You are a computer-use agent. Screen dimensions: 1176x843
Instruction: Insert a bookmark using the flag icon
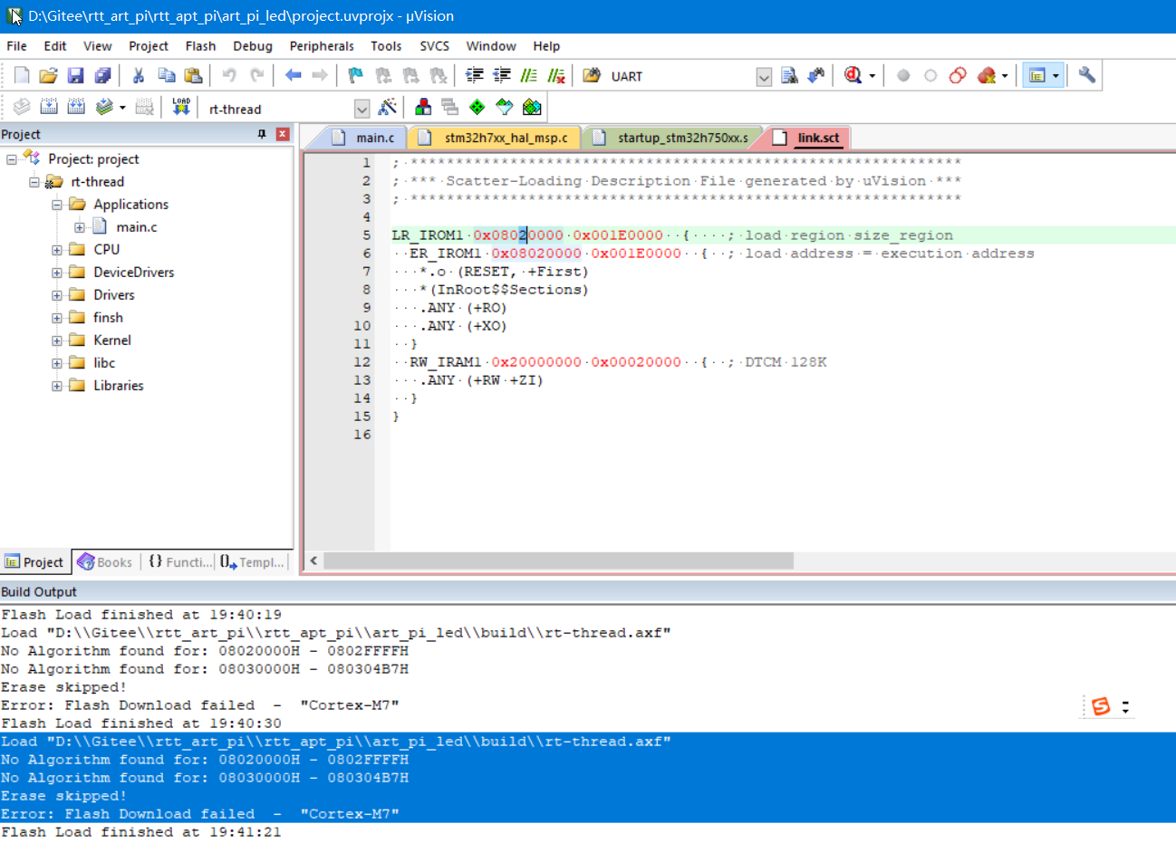pyautogui.click(x=356, y=76)
